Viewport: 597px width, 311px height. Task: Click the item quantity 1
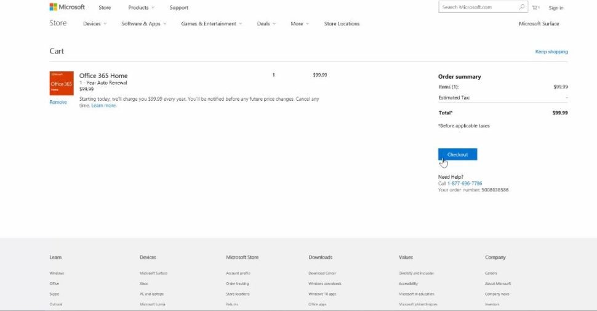(x=273, y=75)
